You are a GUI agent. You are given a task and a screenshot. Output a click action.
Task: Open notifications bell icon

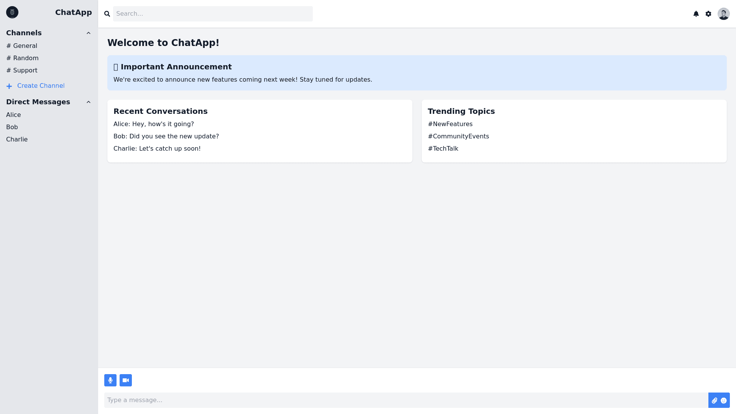pos(696,14)
